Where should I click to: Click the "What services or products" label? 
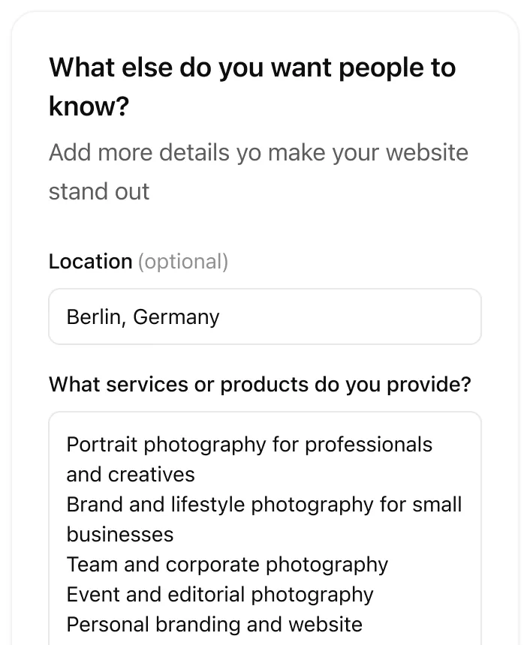point(260,385)
